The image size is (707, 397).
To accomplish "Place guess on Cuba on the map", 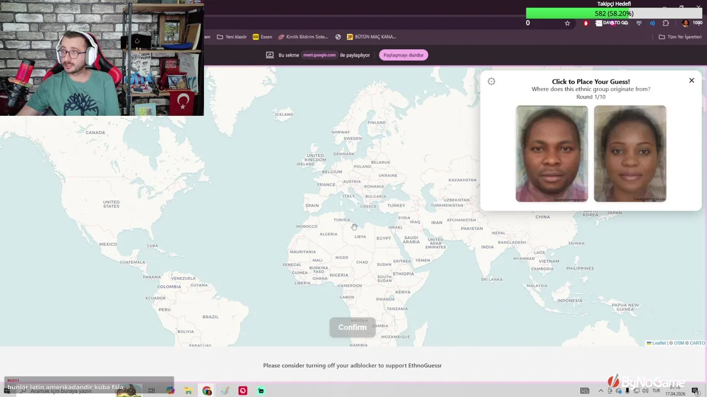I will (x=152, y=246).
